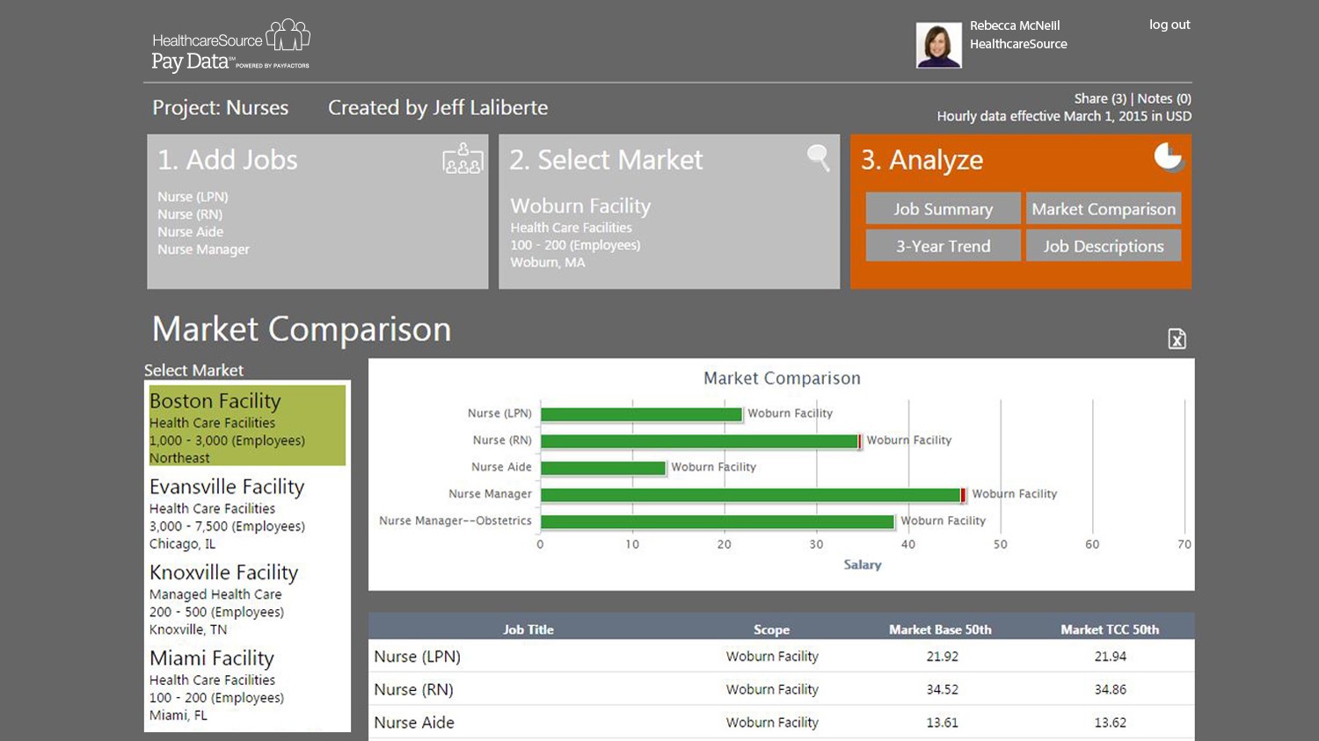
Task: Click the Nurse (LPN) green bar
Action: (x=642, y=414)
